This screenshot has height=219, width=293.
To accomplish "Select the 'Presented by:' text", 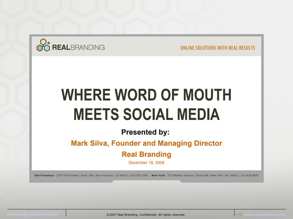I will click(145, 132).
